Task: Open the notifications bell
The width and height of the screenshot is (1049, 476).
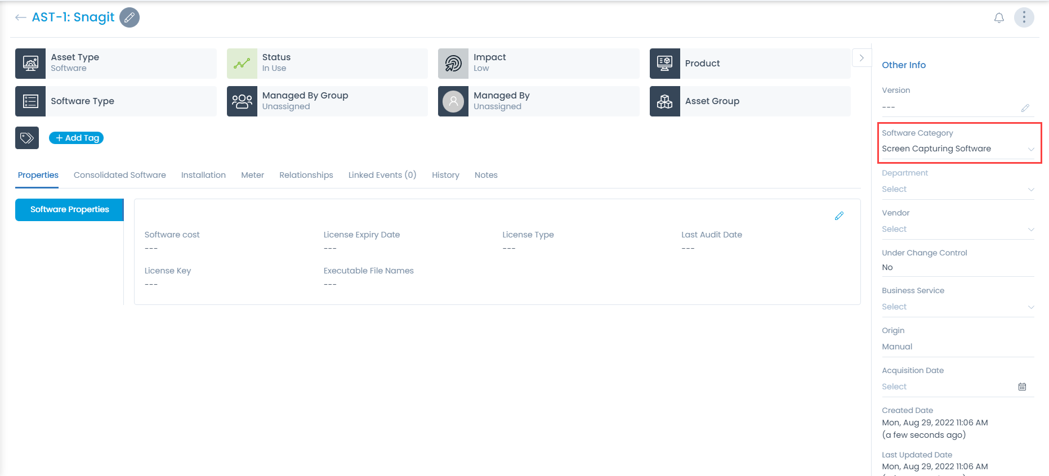Action: pyautogui.click(x=999, y=18)
